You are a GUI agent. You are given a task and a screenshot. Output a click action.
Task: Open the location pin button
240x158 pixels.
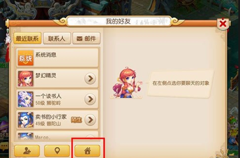(x=57, y=151)
